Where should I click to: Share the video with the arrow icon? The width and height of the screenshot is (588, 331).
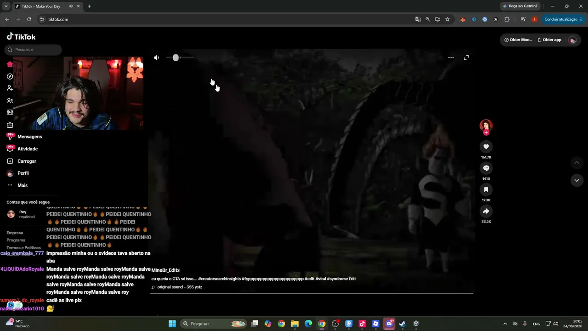pos(486,211)
